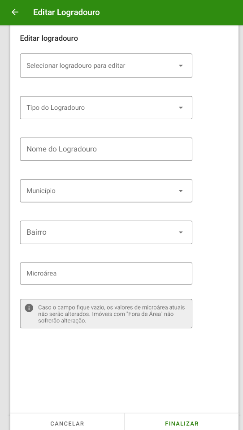Click the blank form area below the info note

tap(124, 370)
